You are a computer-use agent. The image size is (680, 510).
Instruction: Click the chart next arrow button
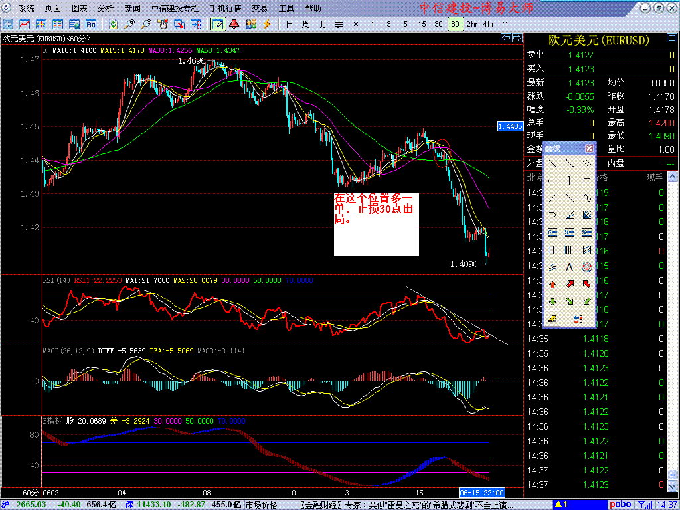click(517, 38)
